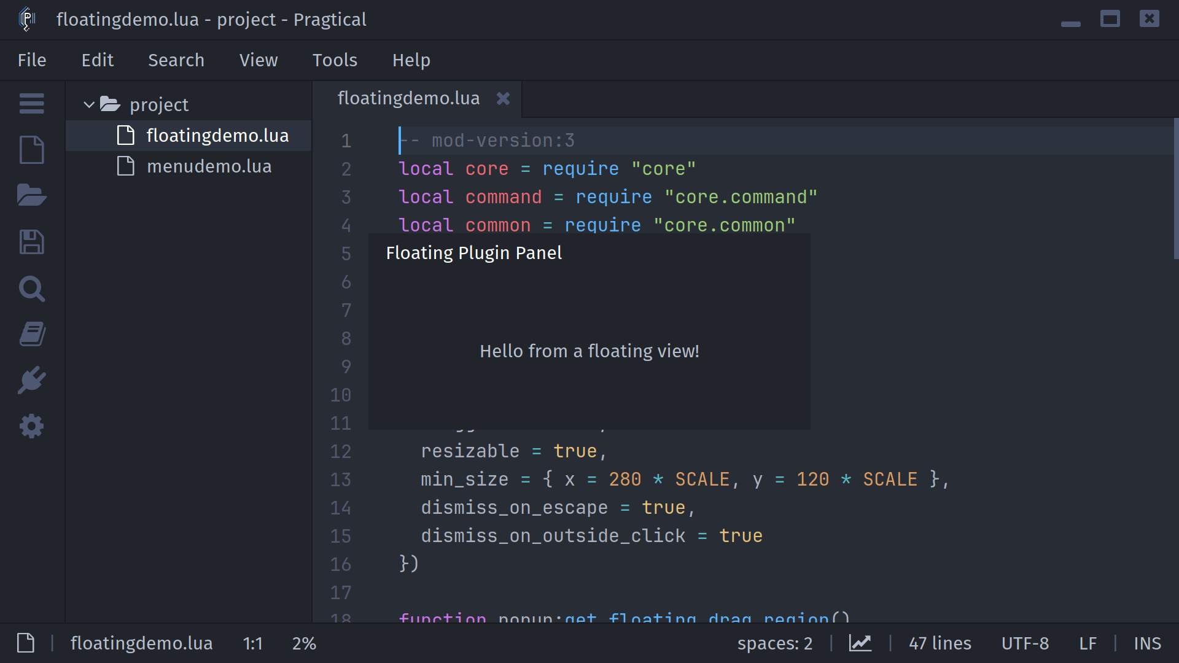Open the book icon in the sidebar

[x=31, y=335]
